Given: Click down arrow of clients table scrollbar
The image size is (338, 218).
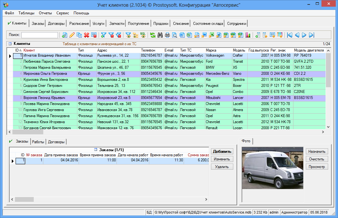Looking at the screenshot, I should [x=328, y=127].
